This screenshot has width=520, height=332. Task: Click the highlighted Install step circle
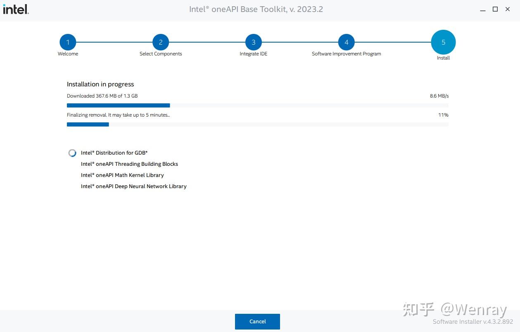[x=443, y=42]
